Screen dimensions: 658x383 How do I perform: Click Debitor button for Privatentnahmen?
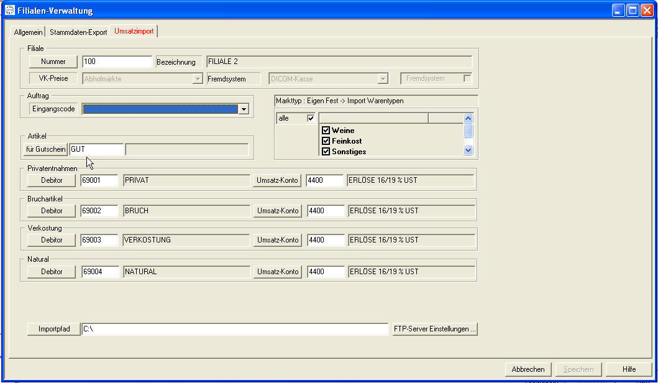point(52,180)
